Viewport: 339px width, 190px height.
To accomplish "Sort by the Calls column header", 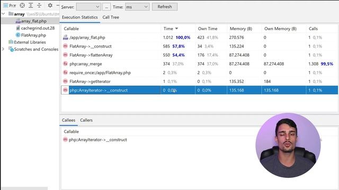I will 313,28.
